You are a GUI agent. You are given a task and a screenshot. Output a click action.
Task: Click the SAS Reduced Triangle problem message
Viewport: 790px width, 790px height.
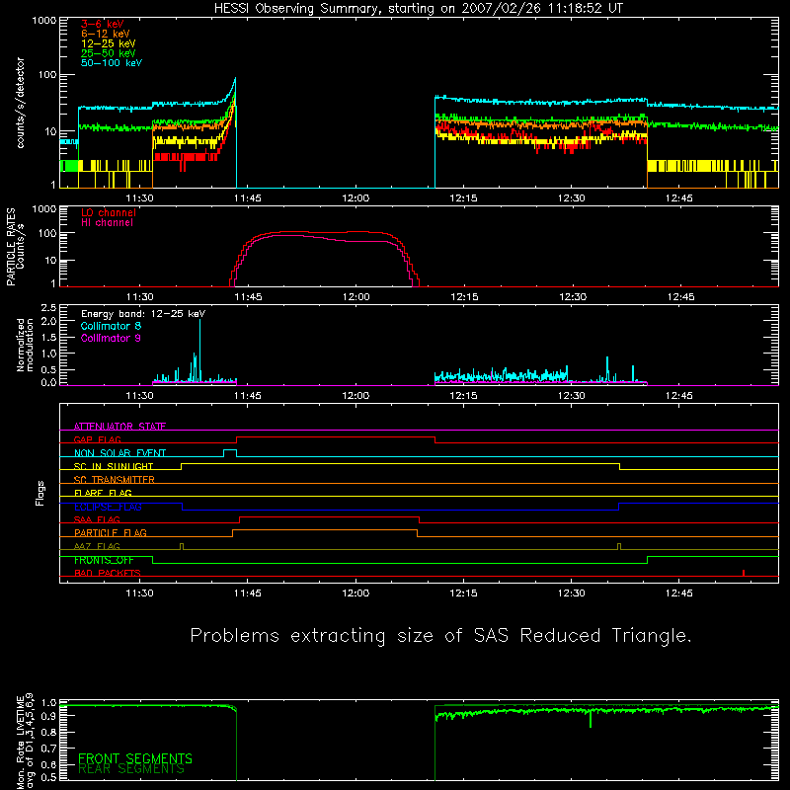tap(440, 636)
